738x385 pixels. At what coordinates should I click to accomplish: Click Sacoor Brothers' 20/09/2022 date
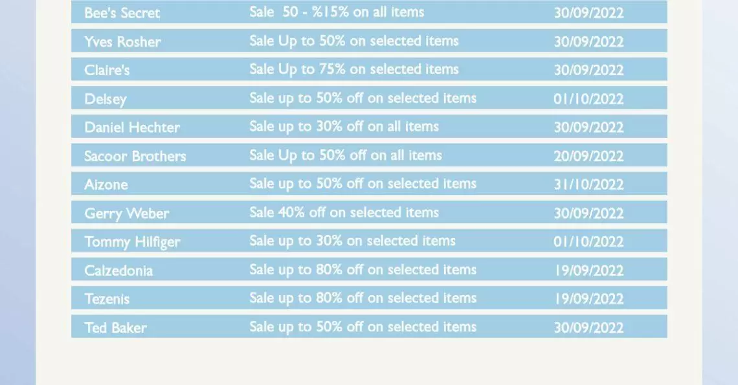588,156
